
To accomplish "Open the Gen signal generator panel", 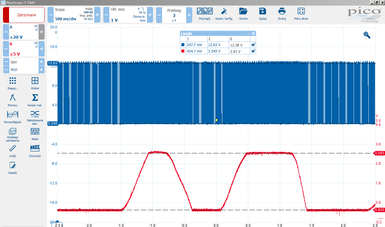I will click(24, 62).
